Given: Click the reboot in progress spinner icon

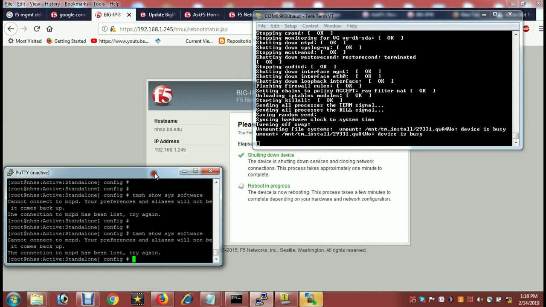Looking at the screenshot, I should 241,186.
